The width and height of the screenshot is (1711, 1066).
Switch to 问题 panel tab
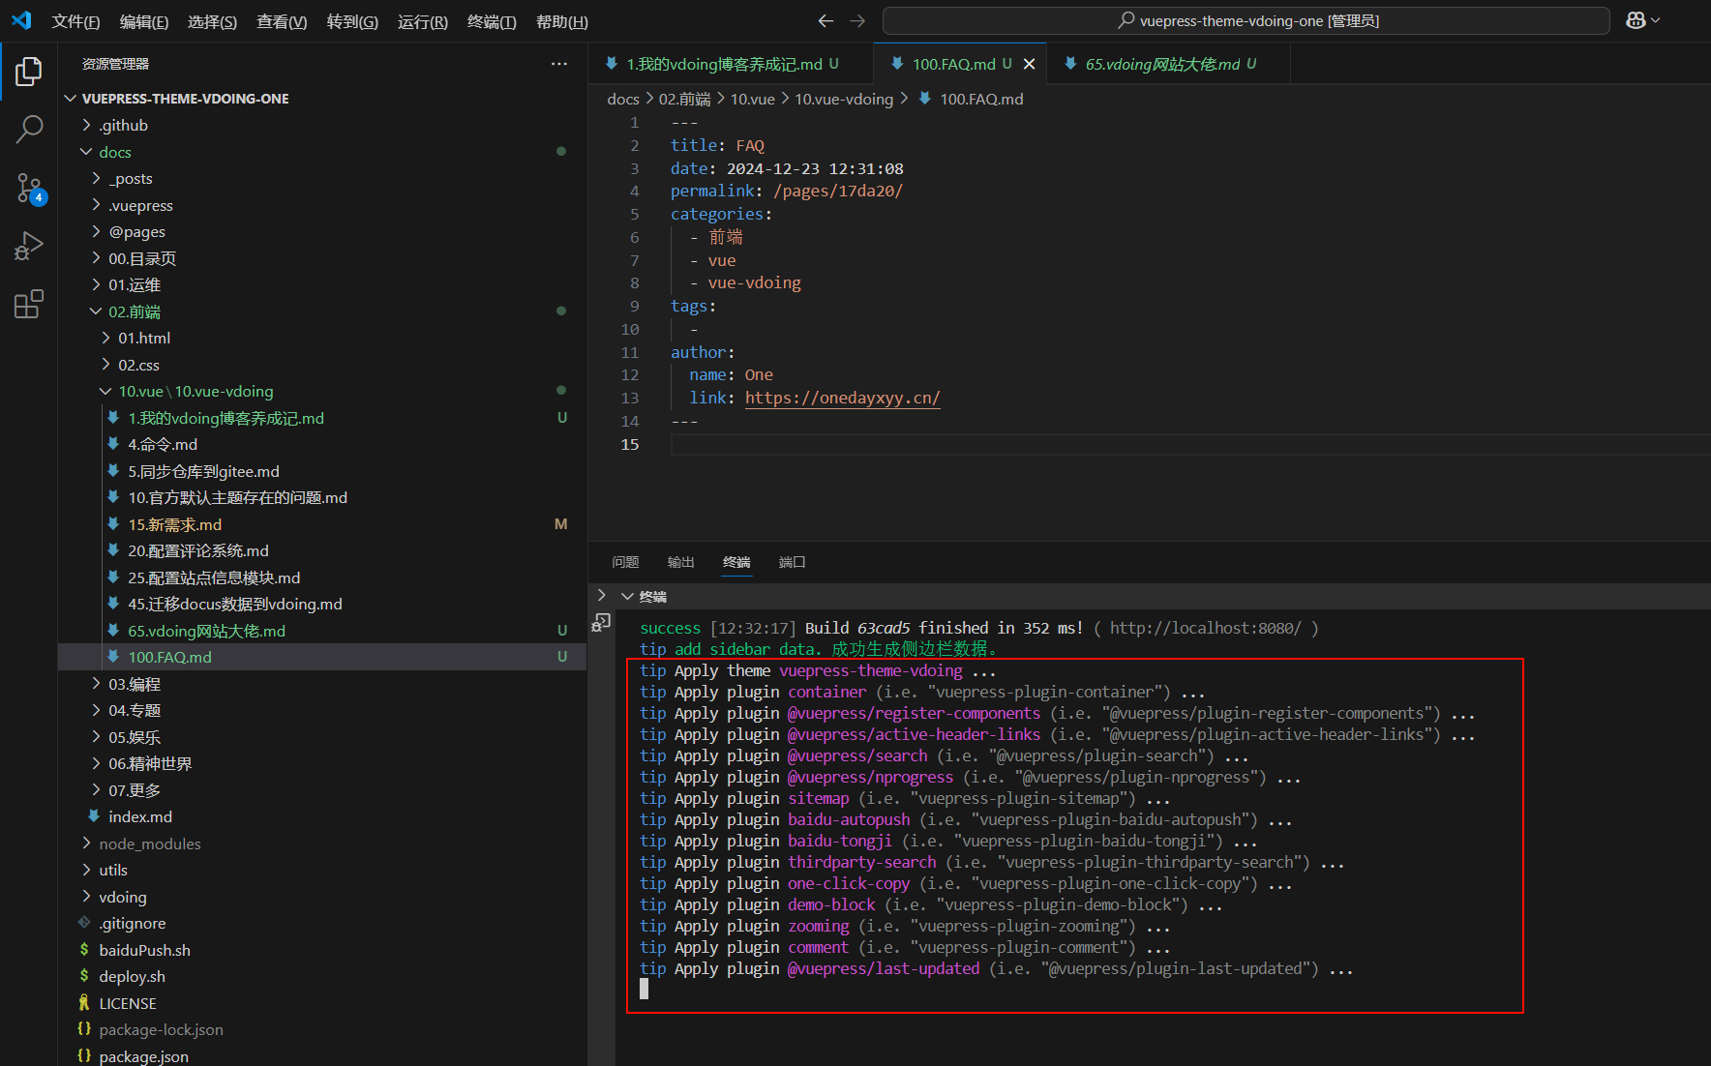pos(625,562)
